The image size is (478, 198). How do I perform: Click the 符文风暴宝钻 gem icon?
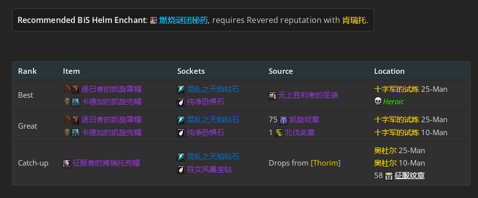[x=181, y=170]
